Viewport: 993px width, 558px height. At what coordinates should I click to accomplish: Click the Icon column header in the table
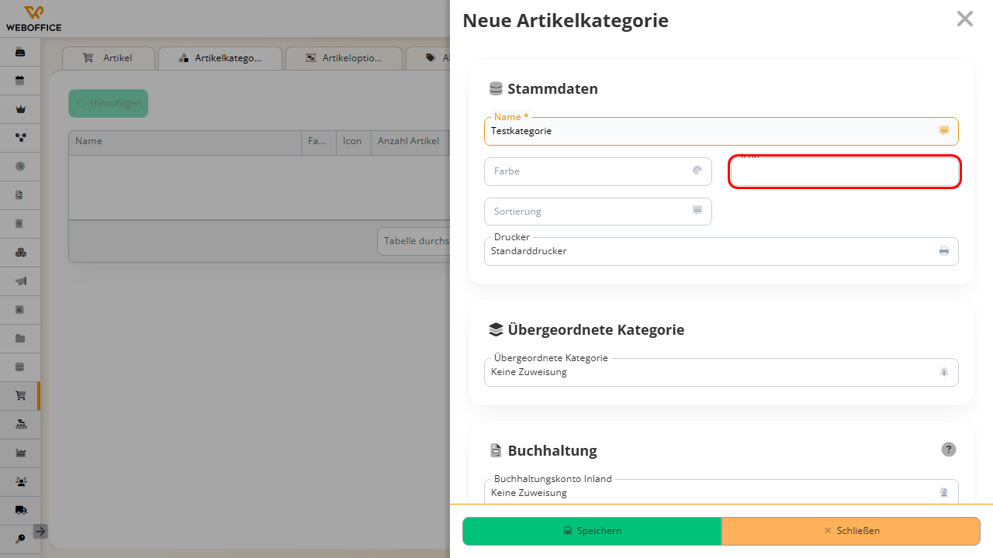pyautogui.click(x=353, y=141)
